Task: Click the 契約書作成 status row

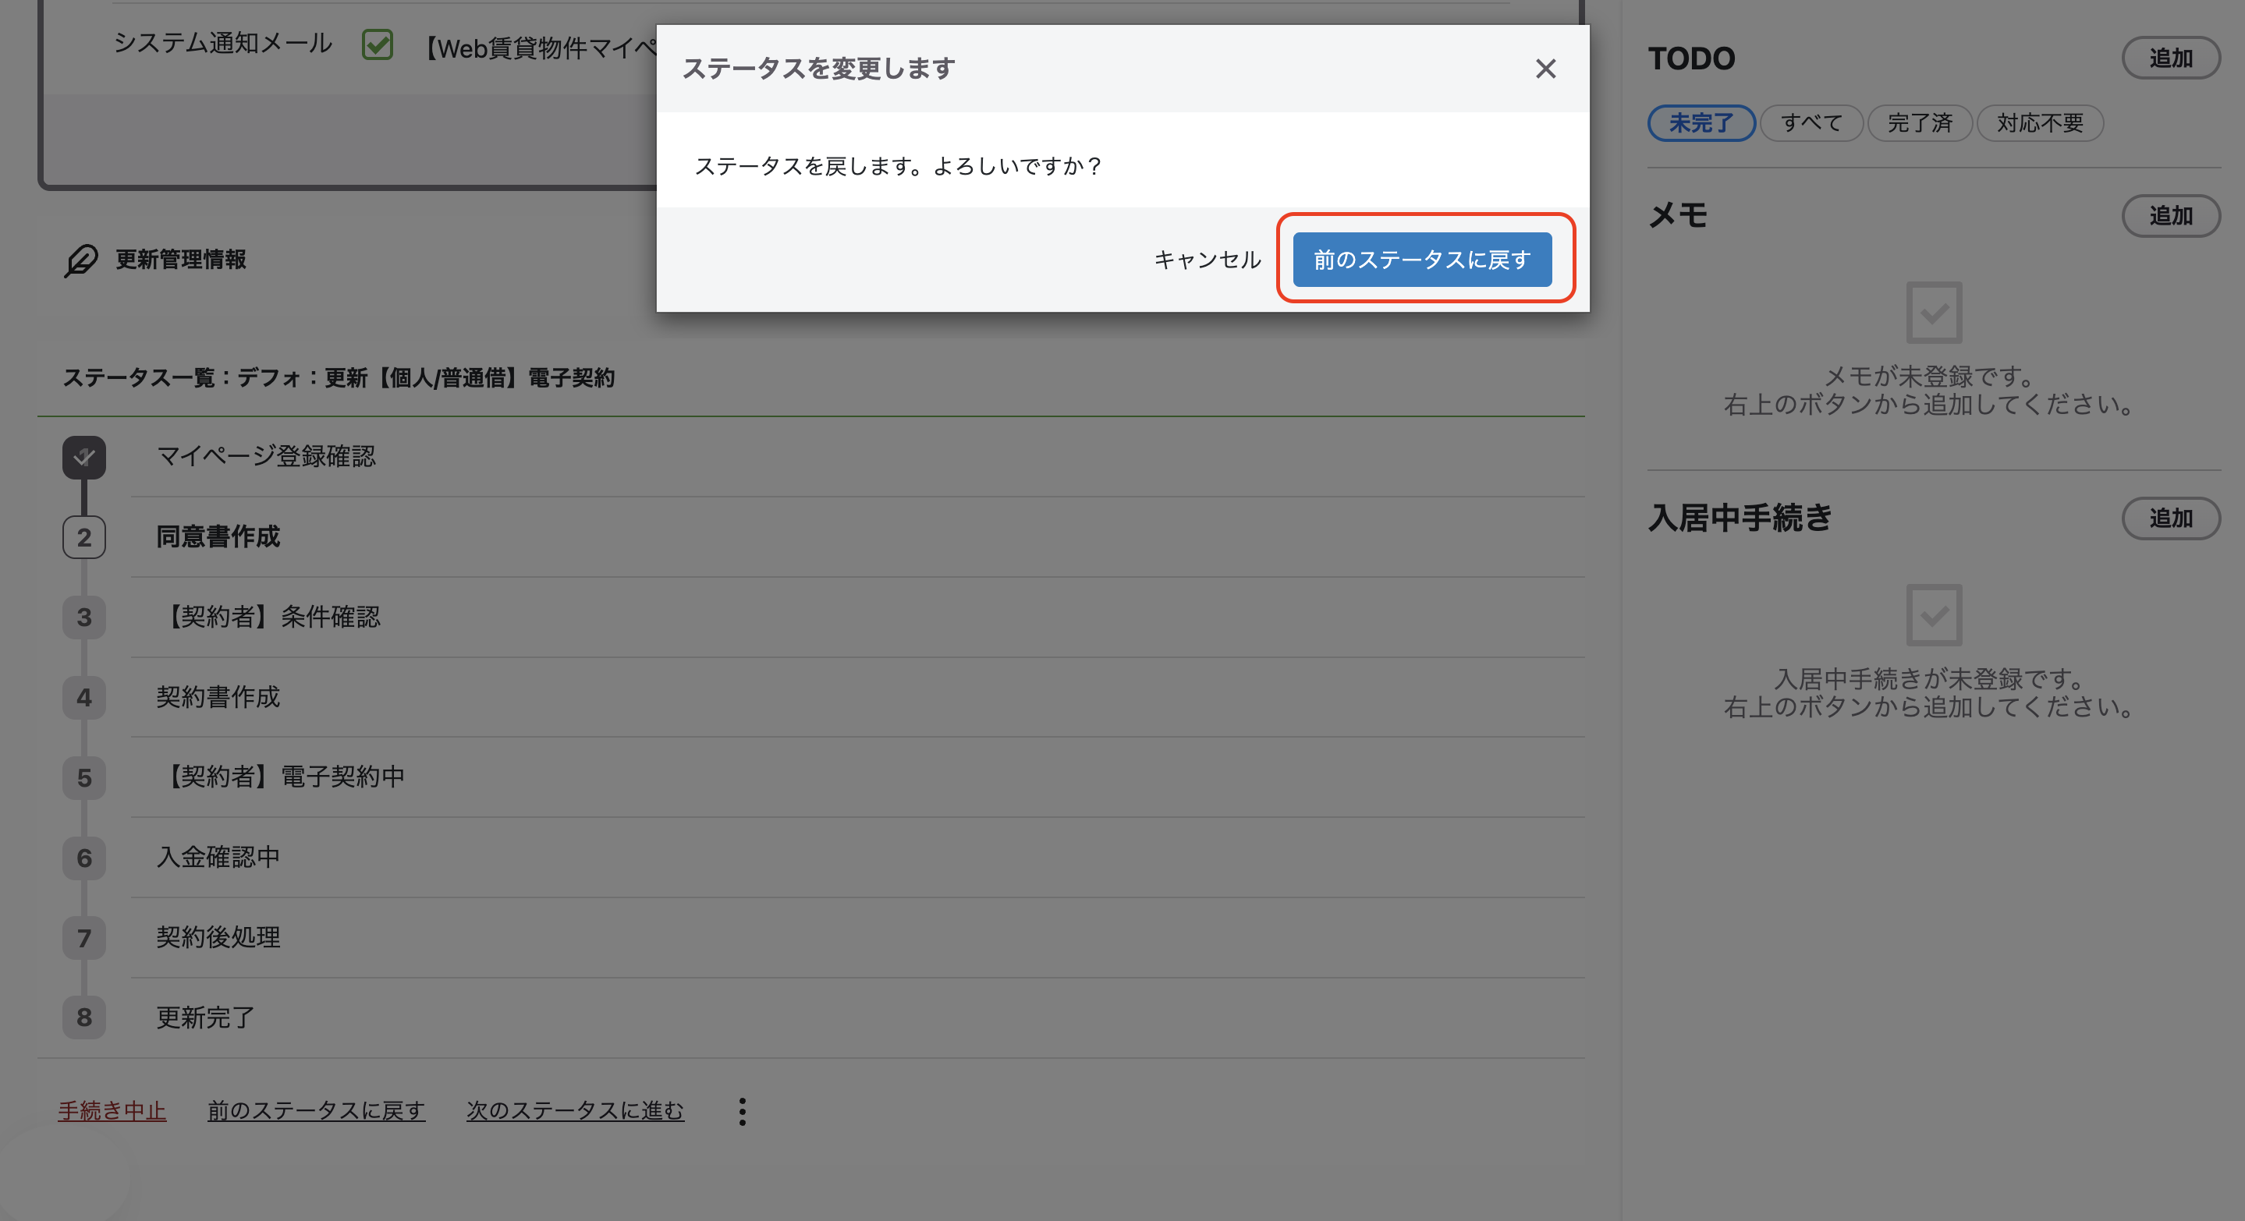Action: tap(857, 698)
